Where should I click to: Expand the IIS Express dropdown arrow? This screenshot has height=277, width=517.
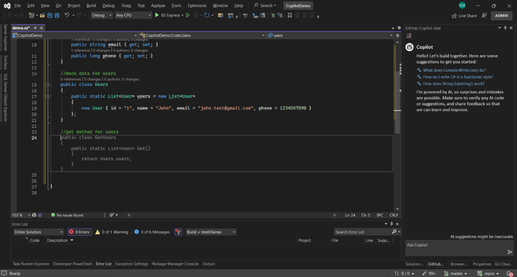click(183, 15)
